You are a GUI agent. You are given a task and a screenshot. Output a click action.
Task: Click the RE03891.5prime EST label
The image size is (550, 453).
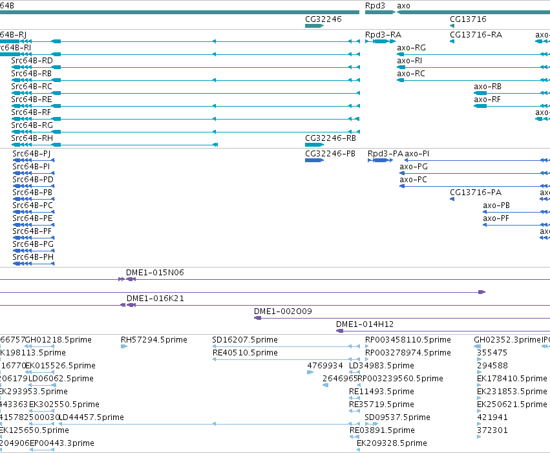point(383,431)
